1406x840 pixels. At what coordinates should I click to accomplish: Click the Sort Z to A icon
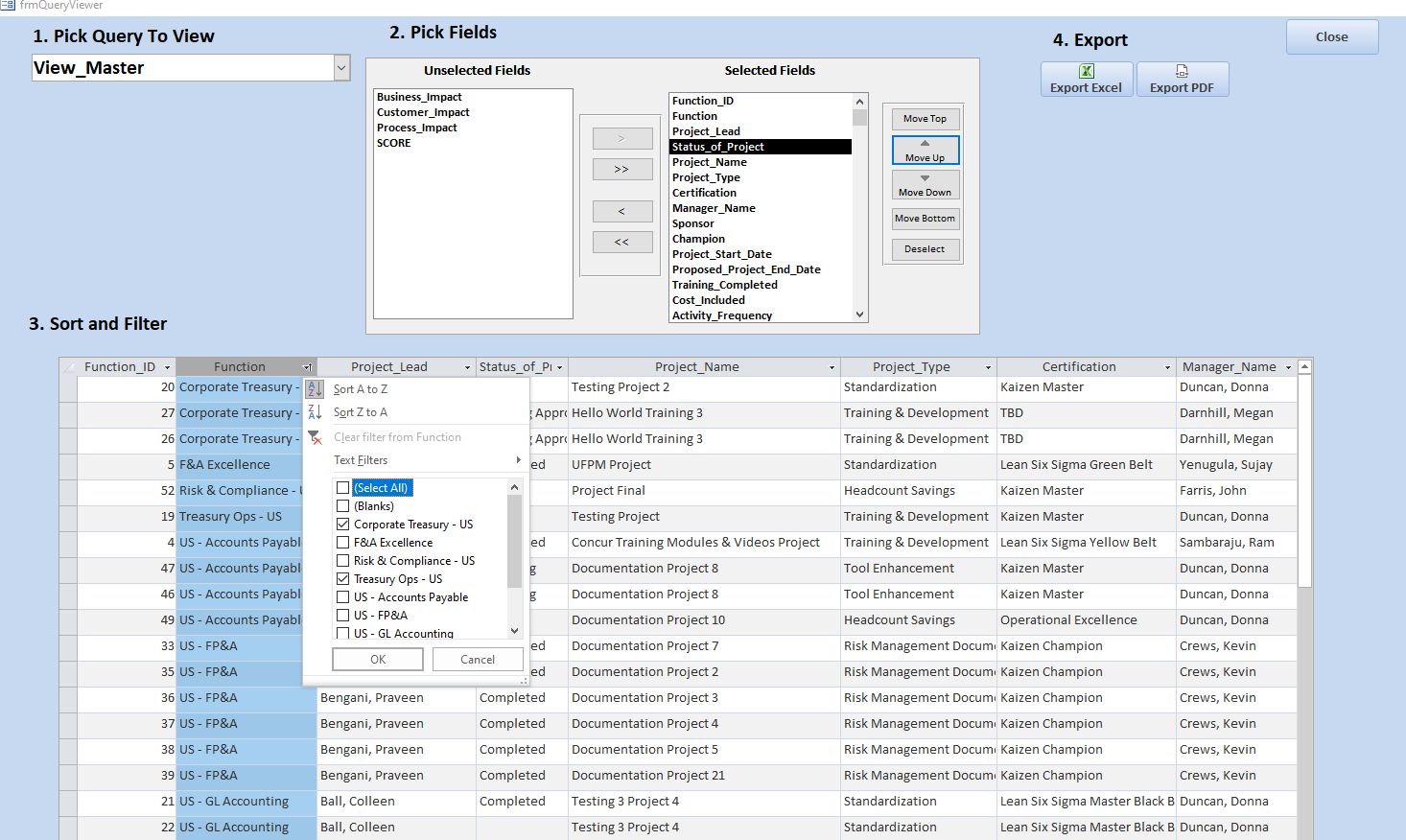315,412
